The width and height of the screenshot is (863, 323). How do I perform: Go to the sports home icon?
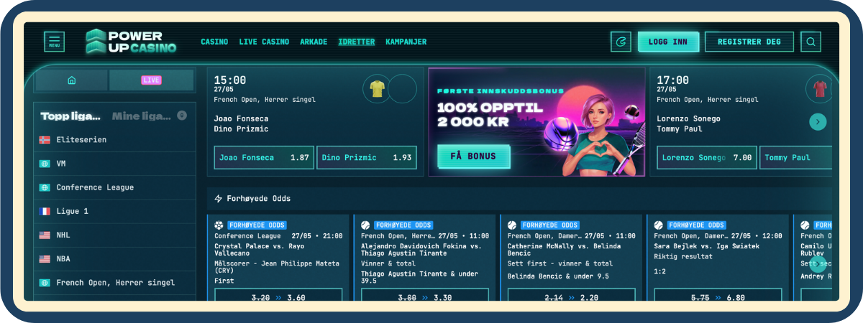[71, 80]
